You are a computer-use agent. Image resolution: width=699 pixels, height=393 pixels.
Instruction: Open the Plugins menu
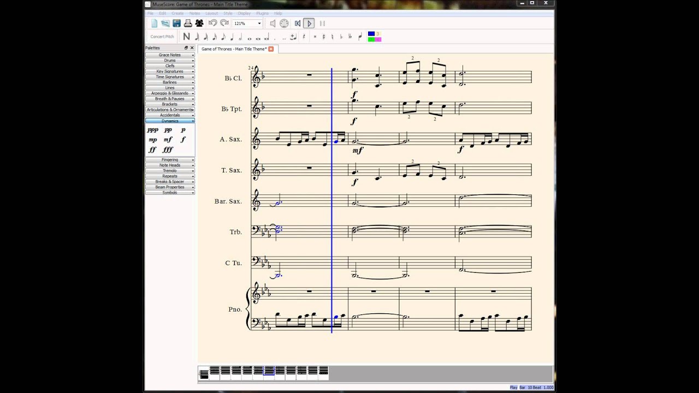pyautogui.click(x=262, y=13)
